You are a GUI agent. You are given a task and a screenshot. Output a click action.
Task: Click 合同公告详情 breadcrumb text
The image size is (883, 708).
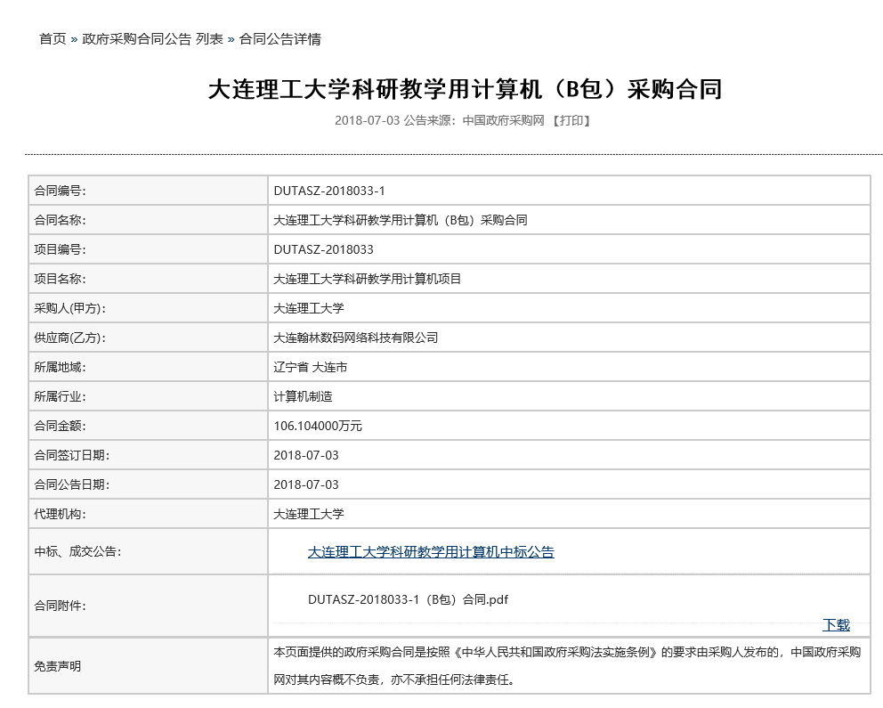click(x=280, y=39)
